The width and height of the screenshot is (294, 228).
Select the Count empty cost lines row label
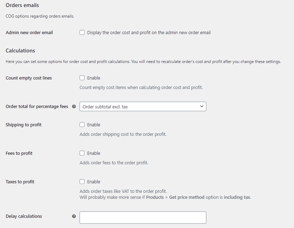click(29, 78)
